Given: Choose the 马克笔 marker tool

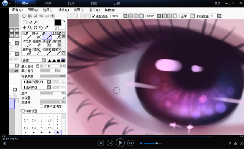Looking at the screenshot, I should pyautogui.click(x=27, y=43).
